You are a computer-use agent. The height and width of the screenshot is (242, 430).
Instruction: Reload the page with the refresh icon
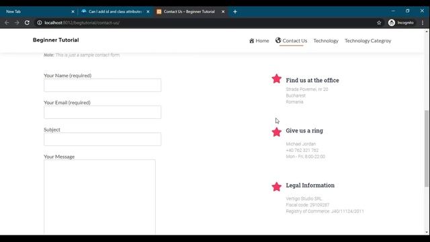27,23
